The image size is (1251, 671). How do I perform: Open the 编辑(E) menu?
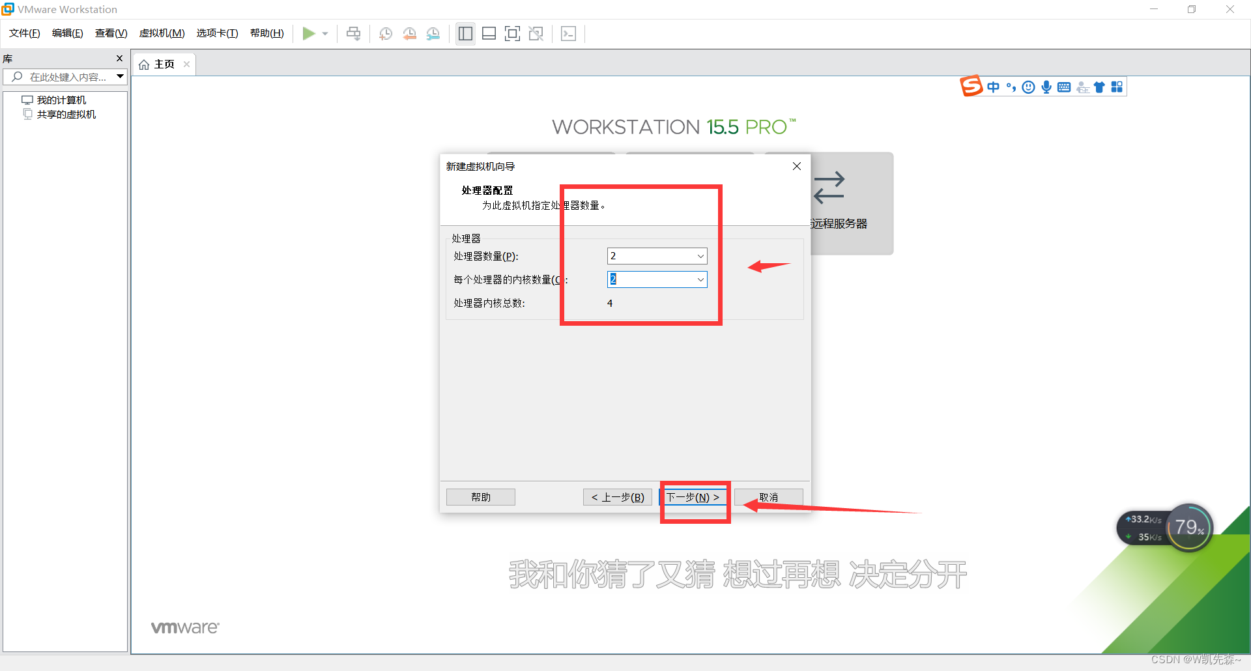(68, 33)
